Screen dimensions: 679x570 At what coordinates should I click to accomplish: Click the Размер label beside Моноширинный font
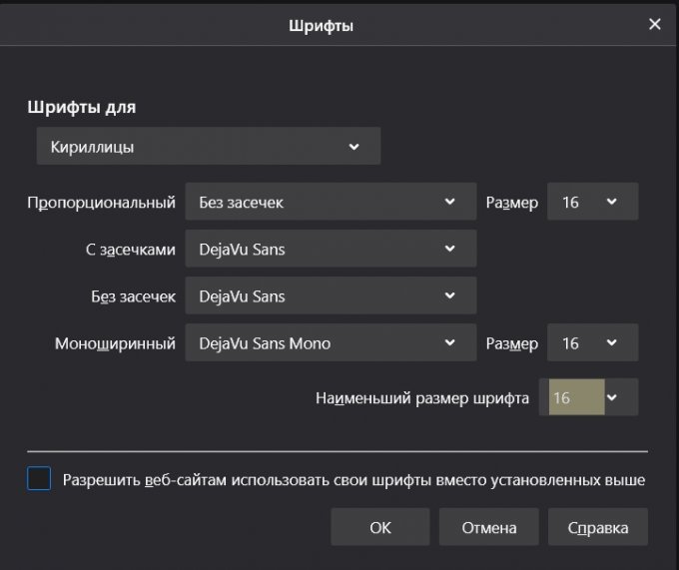pyautogui.click(x=511, y=343)
